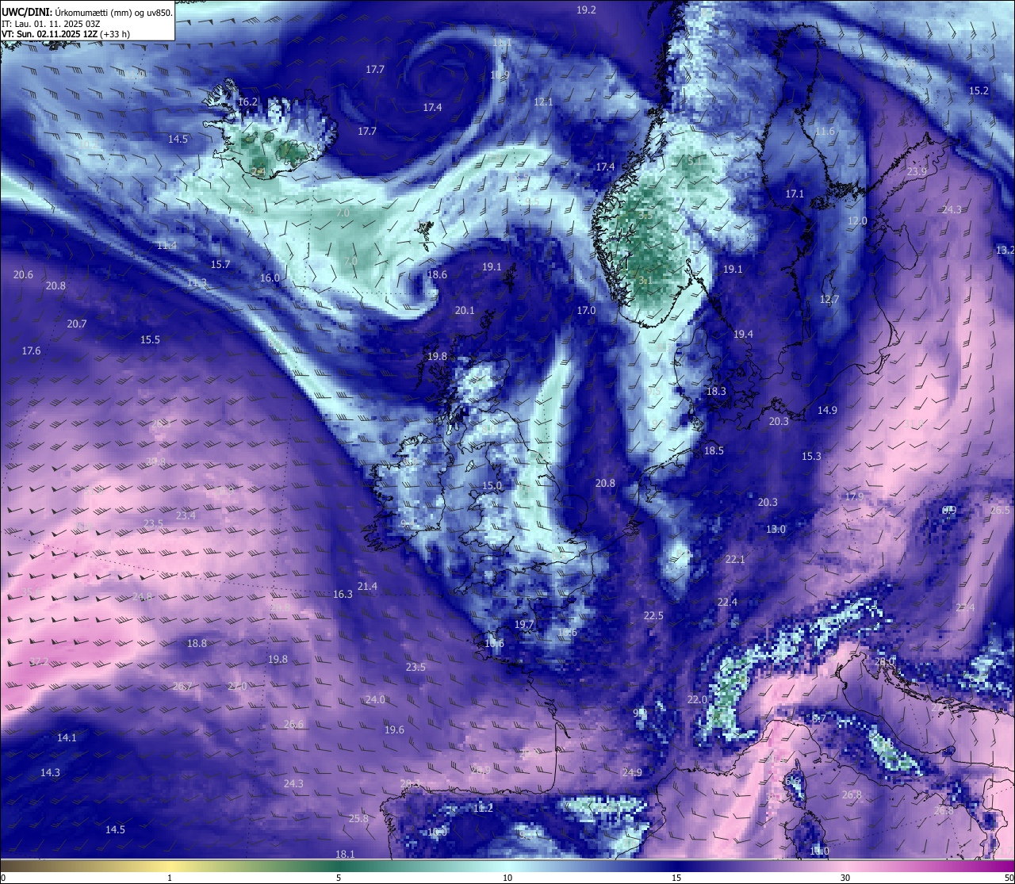Click the IT: Lau. 01. 11. 2025 03Z line
This screenshot has width=1015, height=884.
[x=51, y=24]
